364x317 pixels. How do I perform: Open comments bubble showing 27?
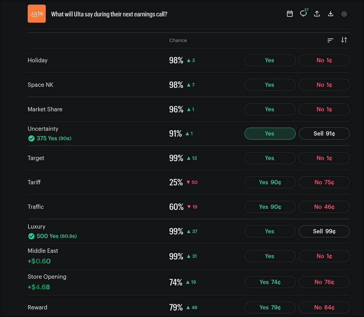coord(304,13)
